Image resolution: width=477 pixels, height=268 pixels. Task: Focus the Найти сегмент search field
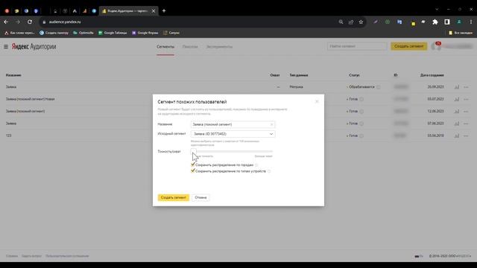tap(357, 46)
